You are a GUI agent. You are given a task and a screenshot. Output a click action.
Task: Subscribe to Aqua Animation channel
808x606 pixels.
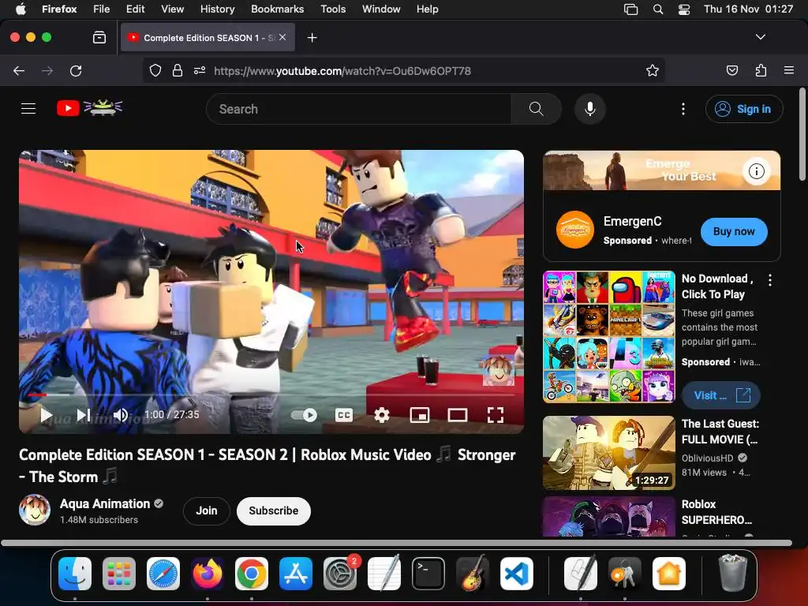coord(274,511)
